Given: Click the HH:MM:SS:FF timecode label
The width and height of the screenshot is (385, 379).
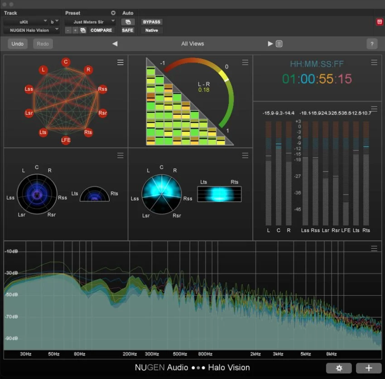Looking at the screenshot, I should pyautogui.click(x=317, y=64).
